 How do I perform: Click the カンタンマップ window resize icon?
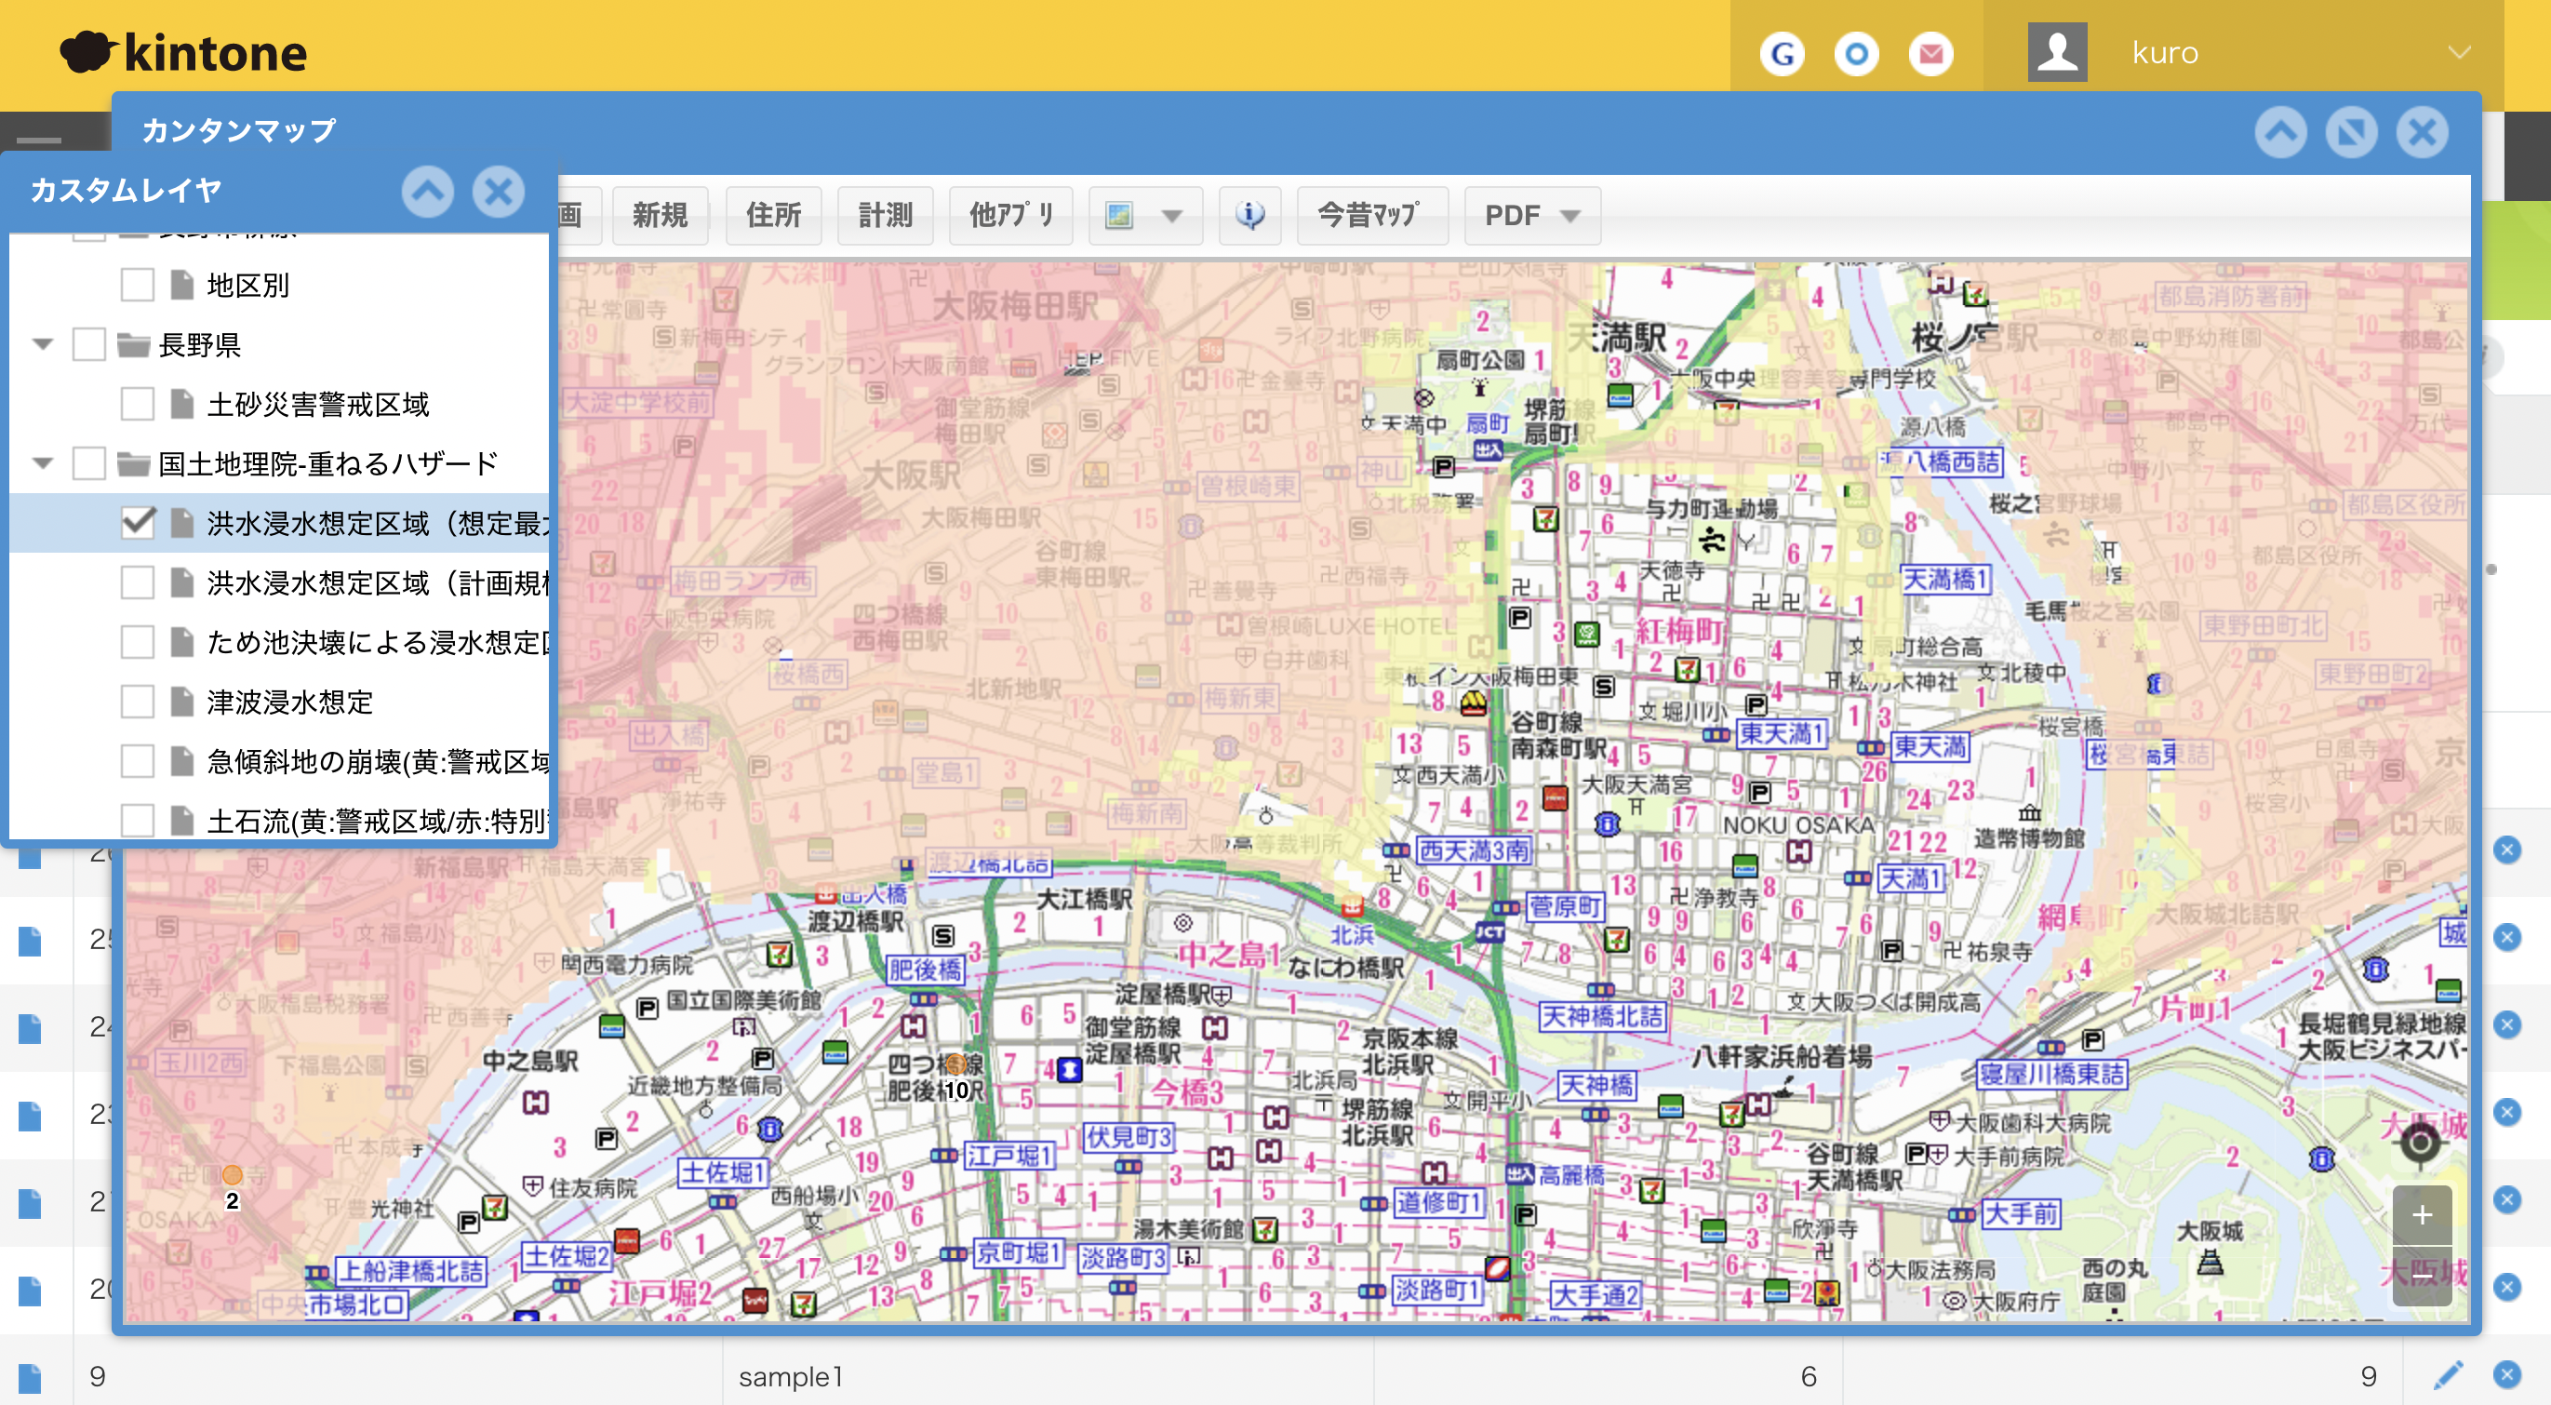2352,133
